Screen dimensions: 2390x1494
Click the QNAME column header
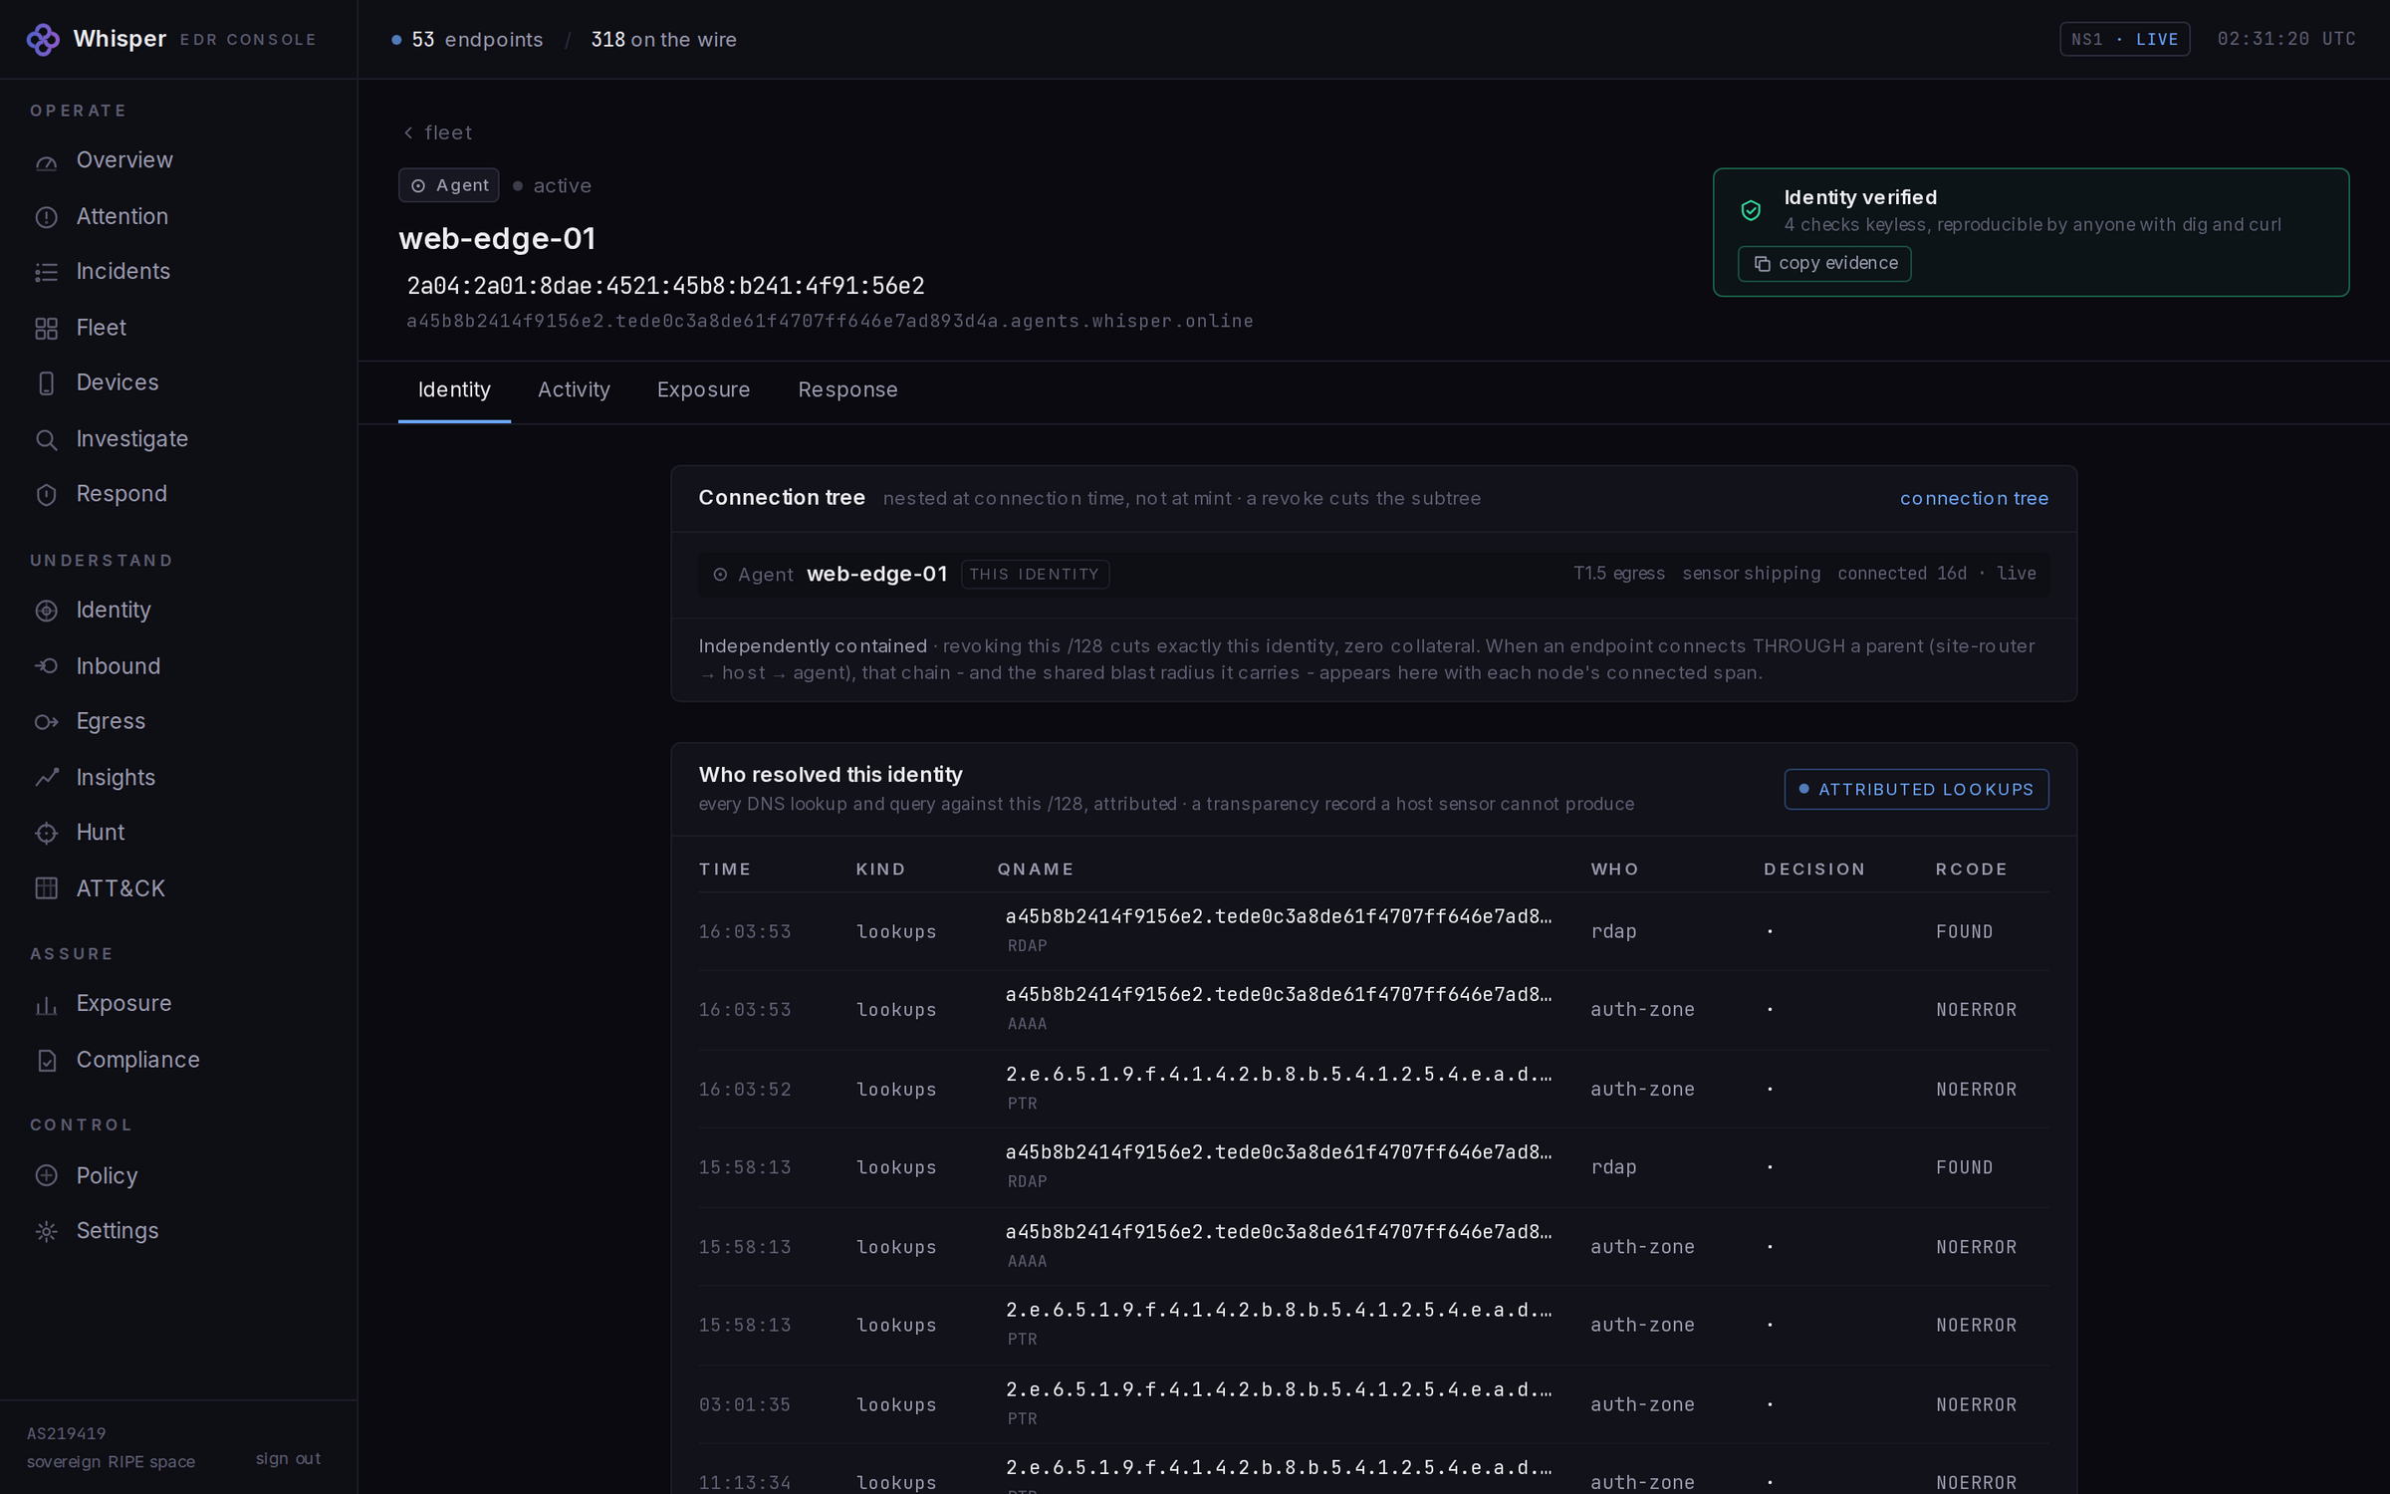pos(1036,870)
